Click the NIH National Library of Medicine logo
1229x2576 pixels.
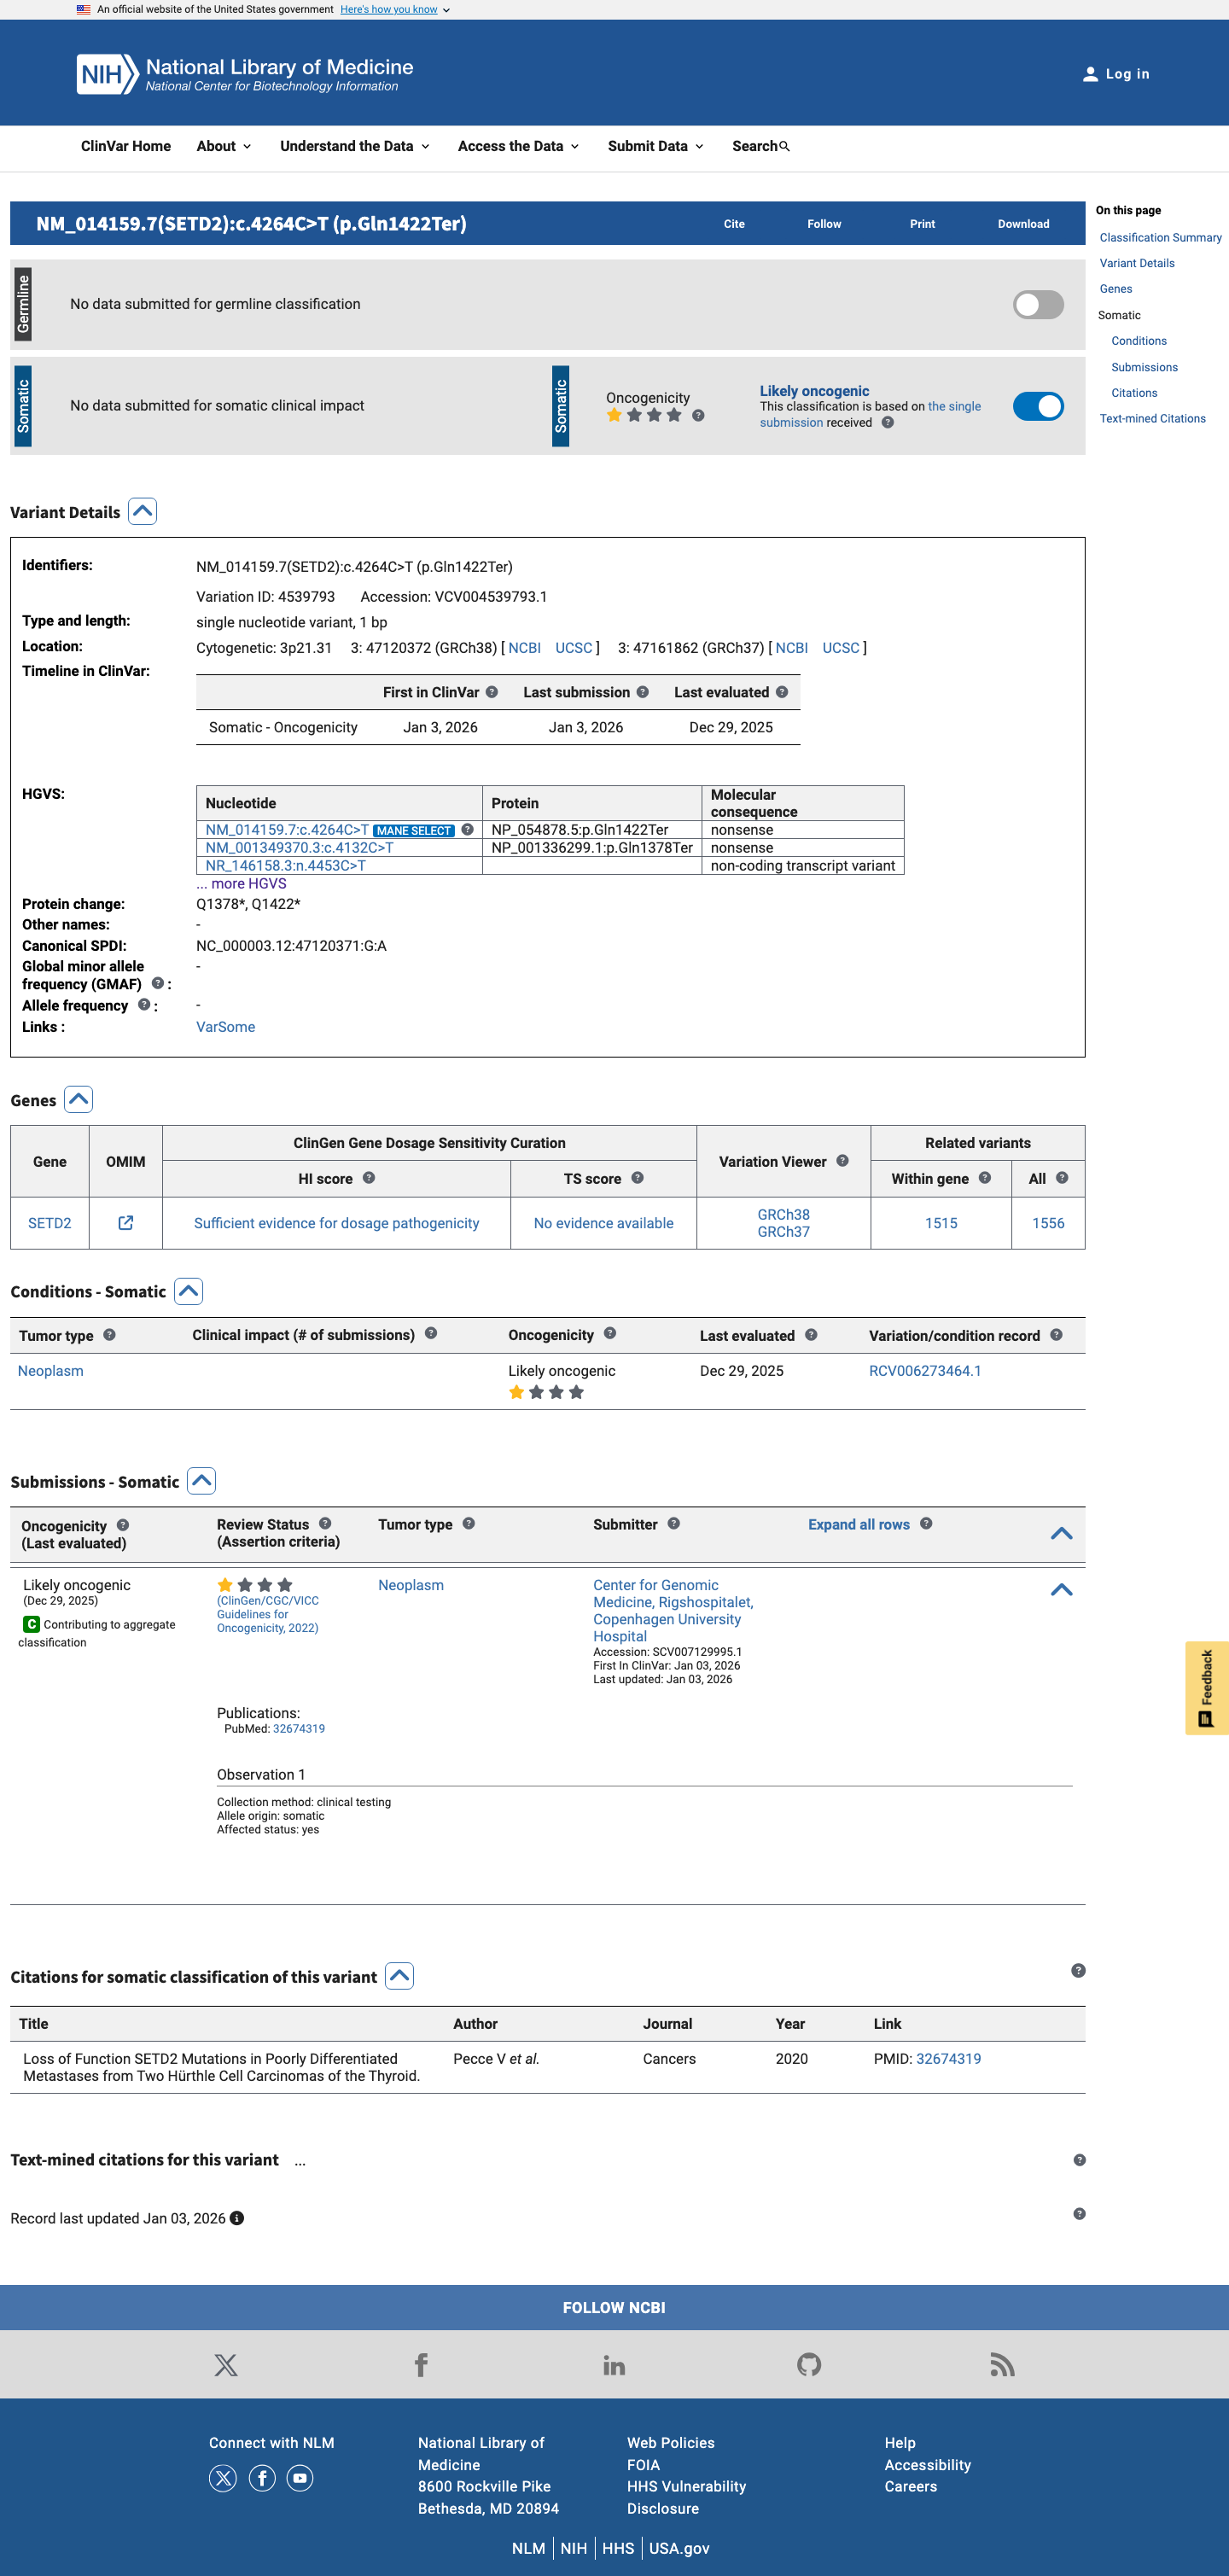pos(245,74)
